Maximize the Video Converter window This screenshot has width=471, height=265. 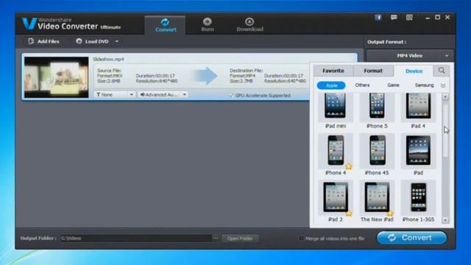coord(438,18)
